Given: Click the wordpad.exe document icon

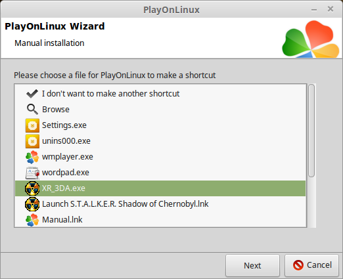Looking at the screenshot, I should coord(32,173).
